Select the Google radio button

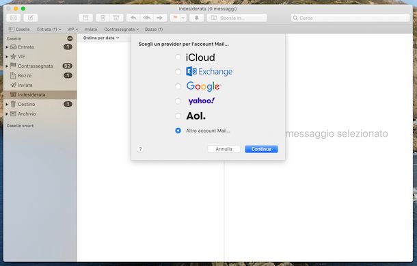click(178, 86)
